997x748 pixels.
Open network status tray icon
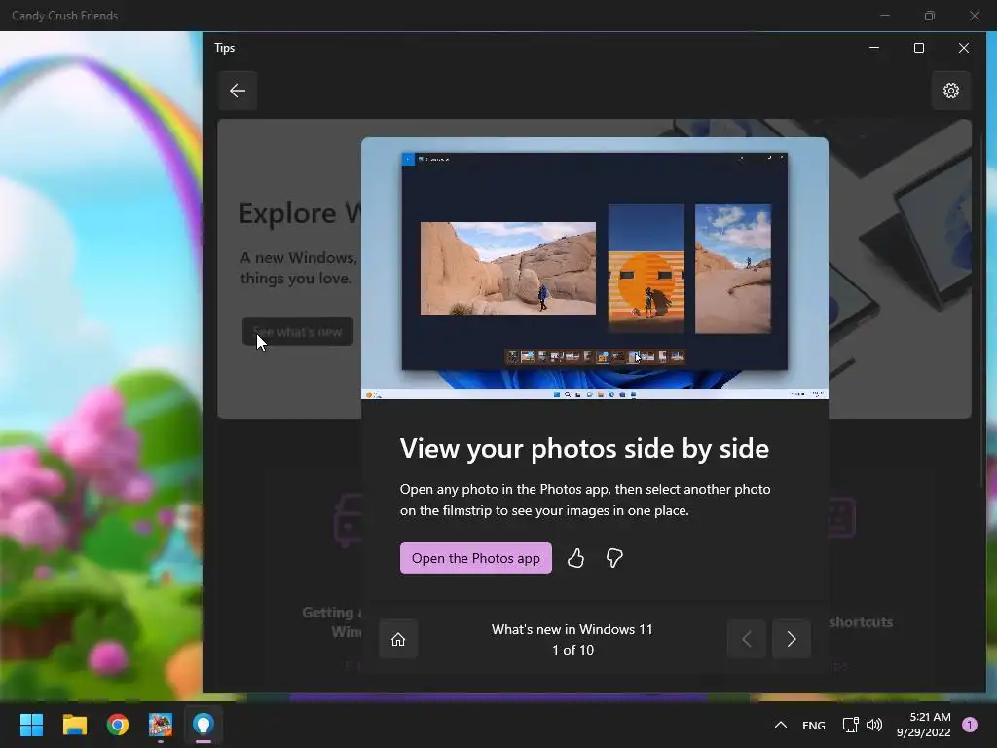click(850, 725)
